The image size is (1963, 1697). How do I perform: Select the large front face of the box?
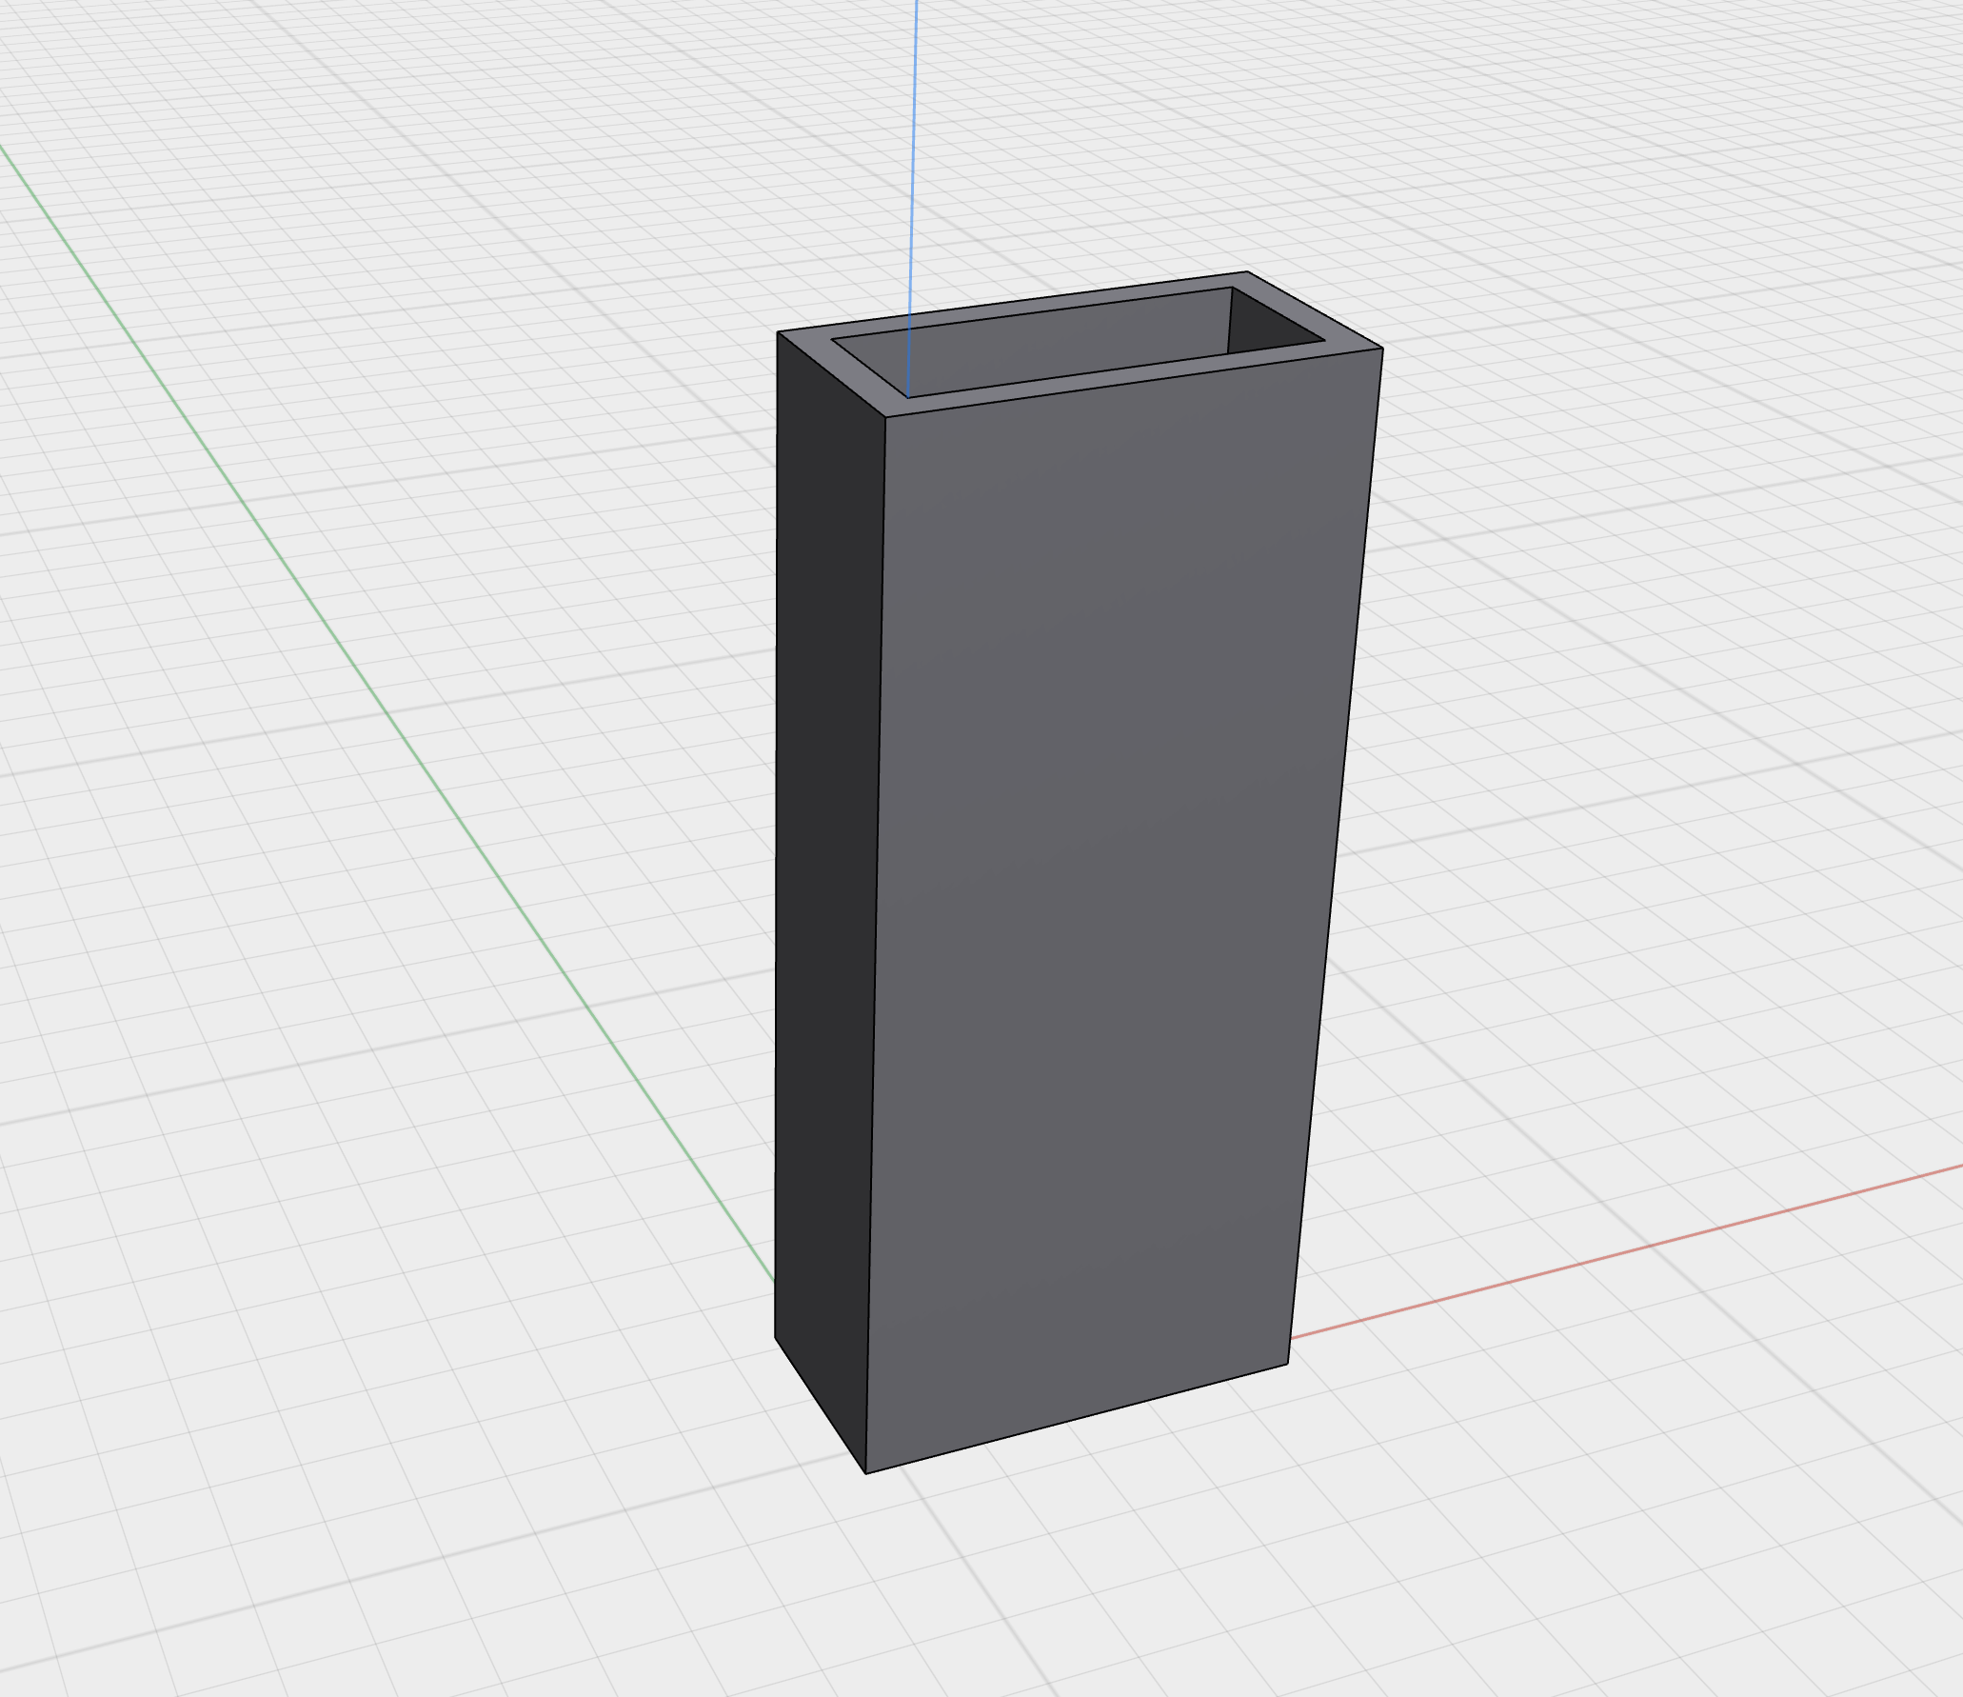[1114, 895]
